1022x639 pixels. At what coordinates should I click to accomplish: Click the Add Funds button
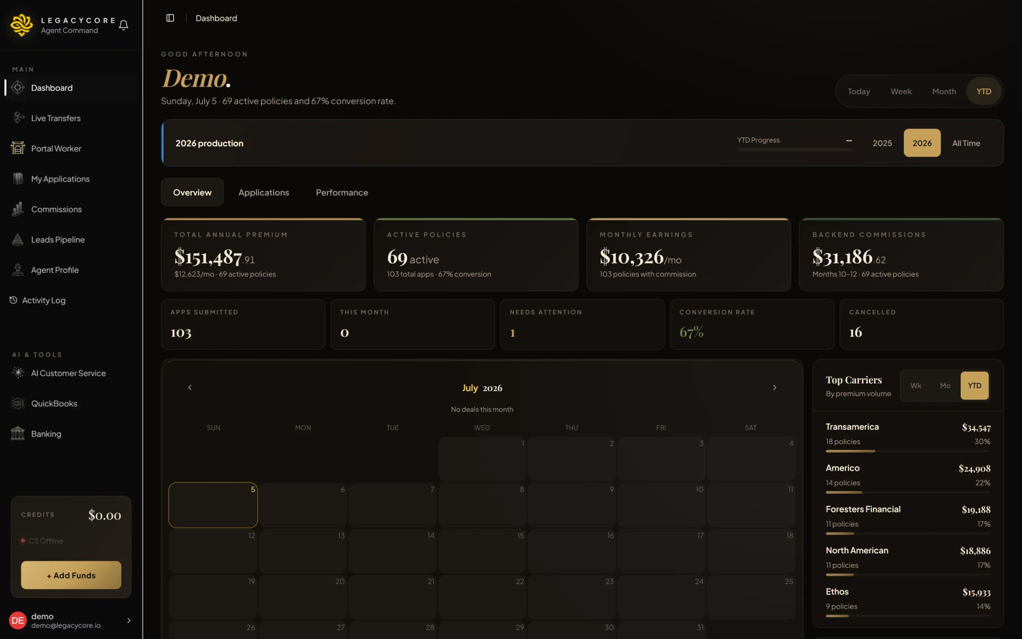coord(71,575)
